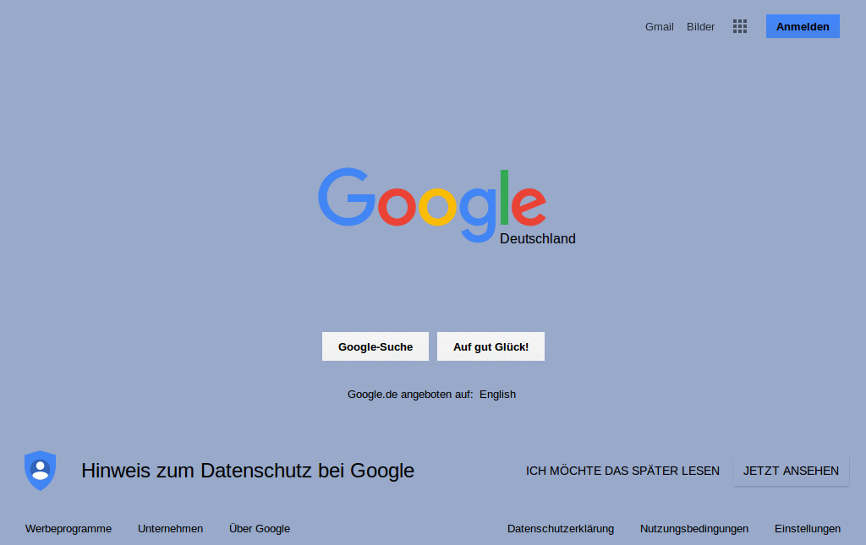This screenshot has width=866, height=545.
Task: Open Über Google footer link
Action: [260, 528]
